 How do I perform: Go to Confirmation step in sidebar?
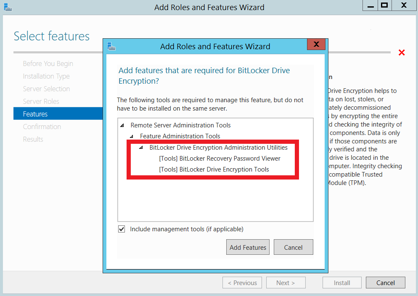[x=42, y=127]
